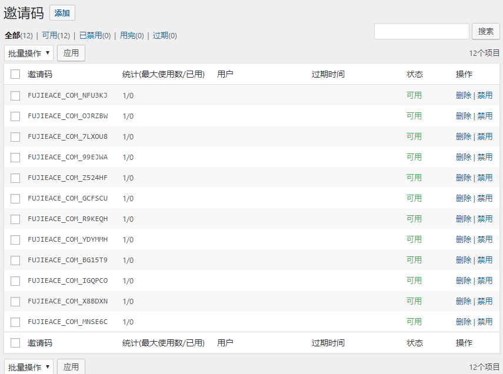This screenshot has height=374, width=503.
Task: Check the box for FUJIEACE_COM_NFU3KJ
Action: (15, 95)
